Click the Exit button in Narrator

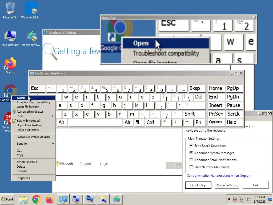click(255, 185)
